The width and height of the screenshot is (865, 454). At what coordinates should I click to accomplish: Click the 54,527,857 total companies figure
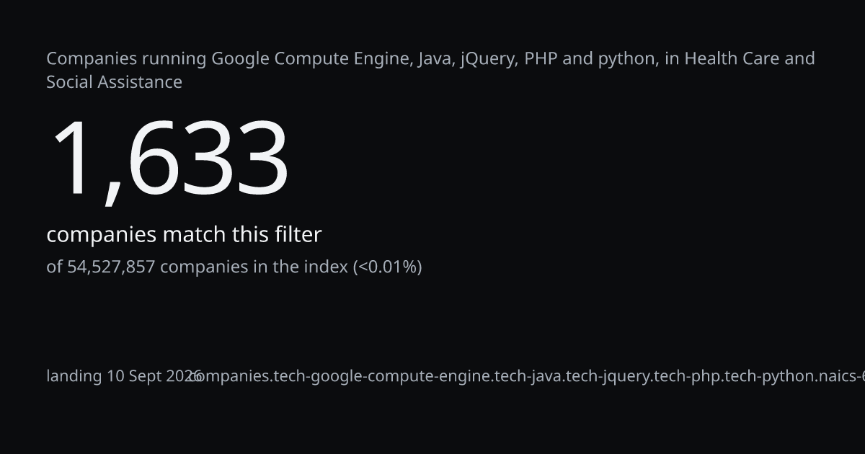click(x=111, y=267)
